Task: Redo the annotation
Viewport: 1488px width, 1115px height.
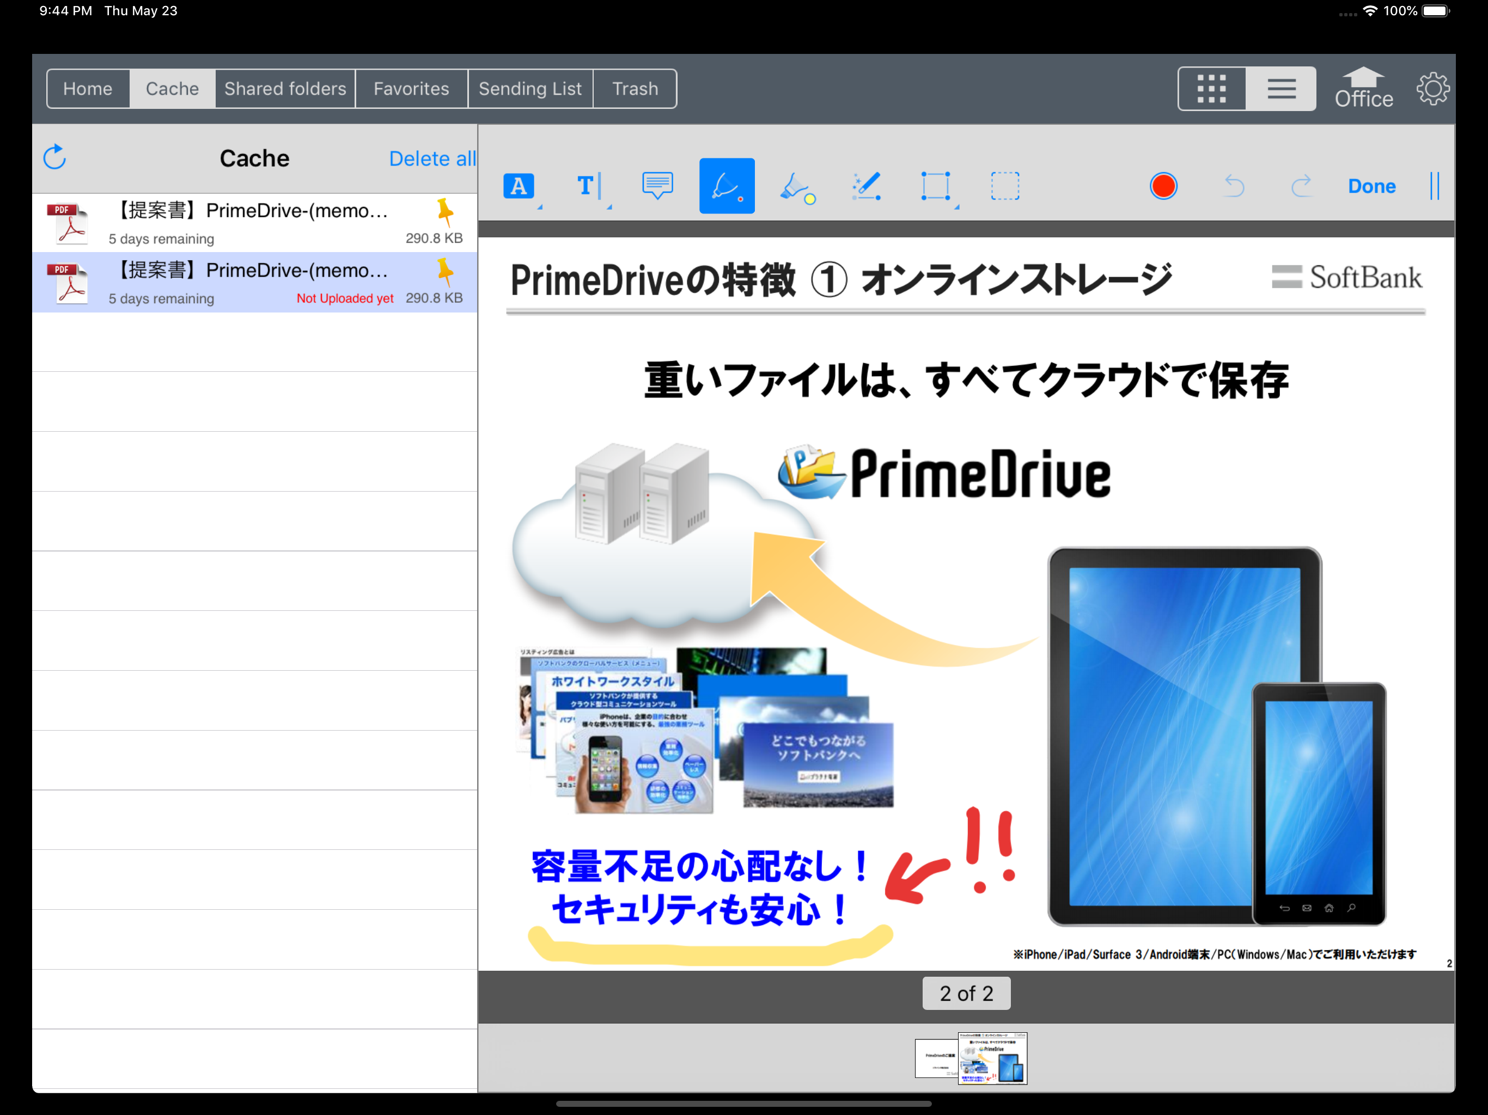Action: coord(1302,186)
